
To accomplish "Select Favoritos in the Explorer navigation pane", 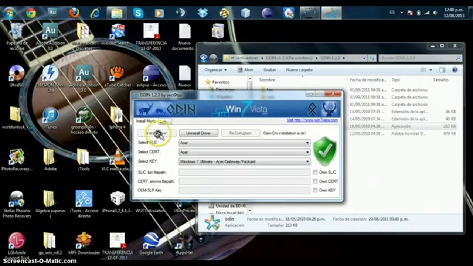I will 220,82.
